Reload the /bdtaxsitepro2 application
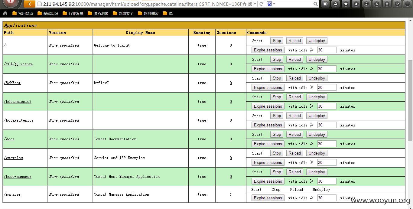 [x=295, y=116]
